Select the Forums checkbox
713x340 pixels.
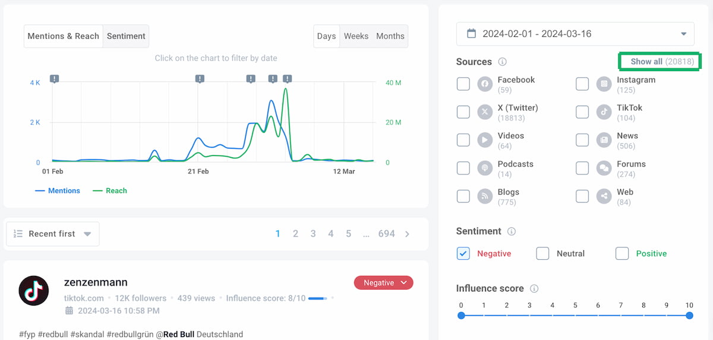(582, 169)
